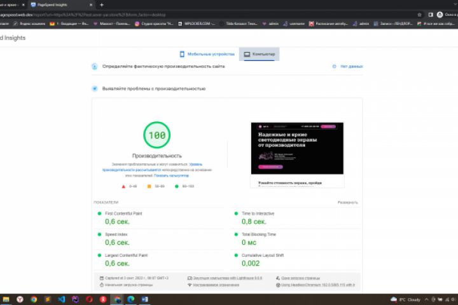Click the mobile phone icon in the tabs

click(182, 54)
